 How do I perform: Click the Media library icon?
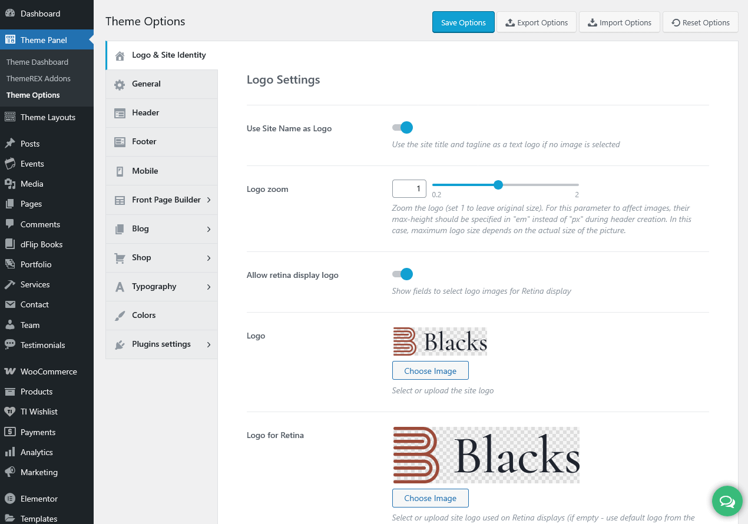pyautogui.click(x=10, y=184)
